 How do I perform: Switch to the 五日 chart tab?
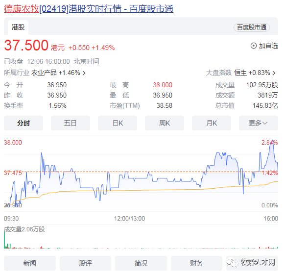coord(71,123)
